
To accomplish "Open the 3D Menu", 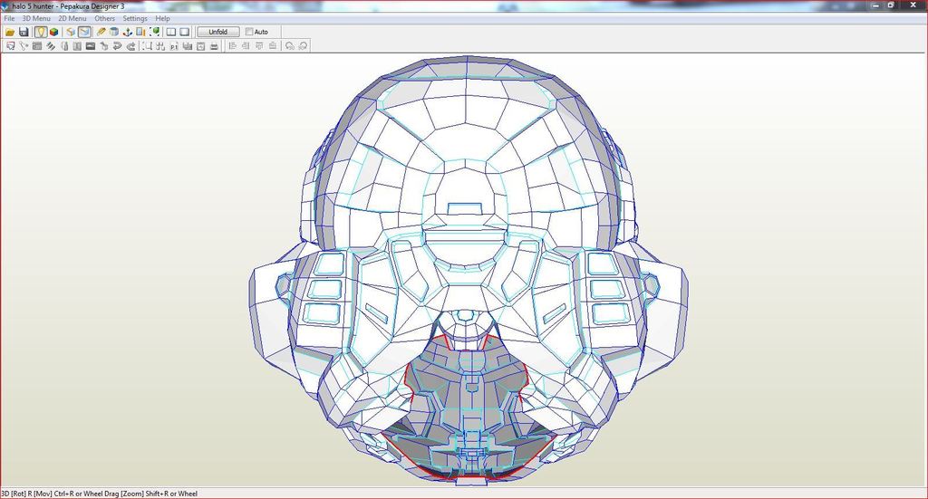I will pos(36,18).
